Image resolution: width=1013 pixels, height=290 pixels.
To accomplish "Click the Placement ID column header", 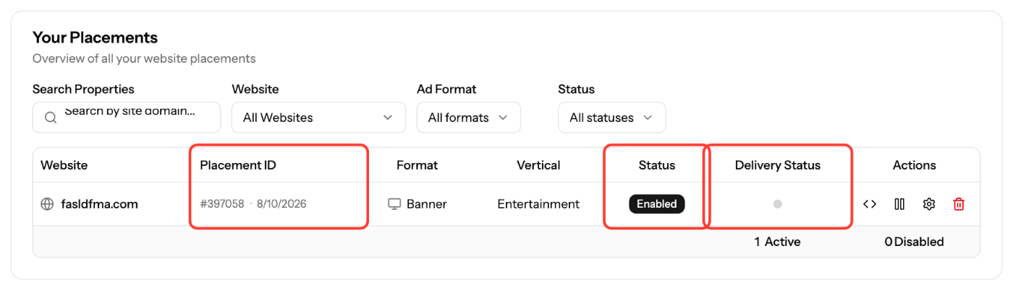I will point(238,165).
